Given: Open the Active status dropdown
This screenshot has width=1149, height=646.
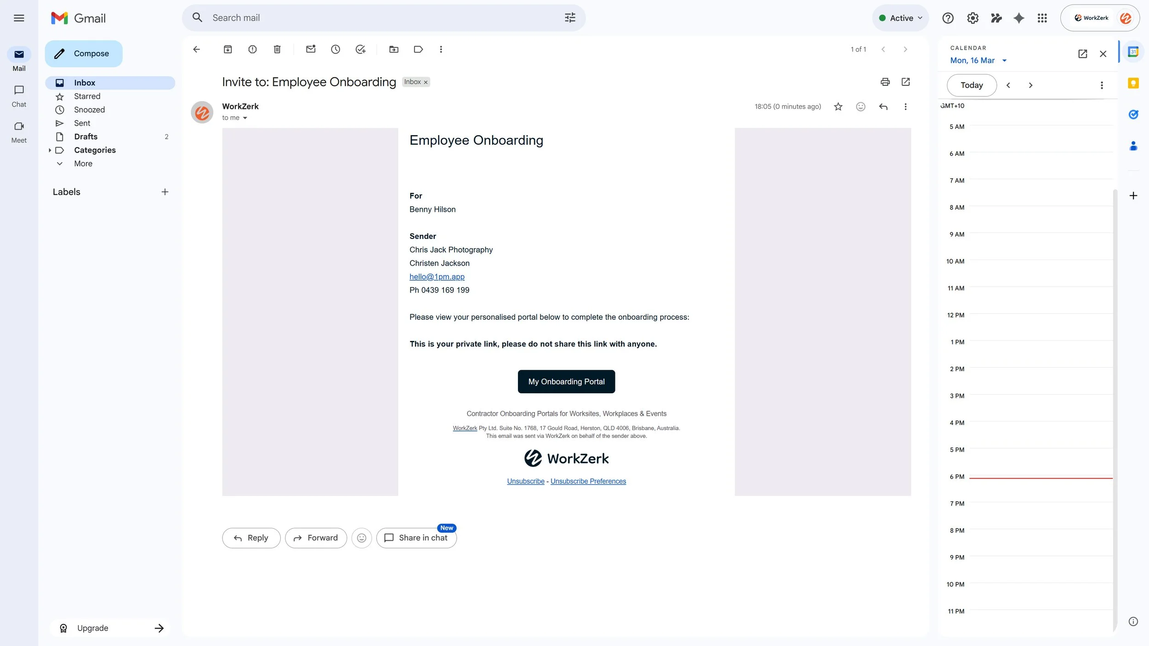Looking at the screenshot, I should pyautogui.click(x=900, y=18).
